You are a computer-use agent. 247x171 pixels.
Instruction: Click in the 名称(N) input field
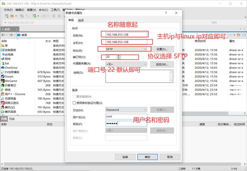tap(126, 35)
